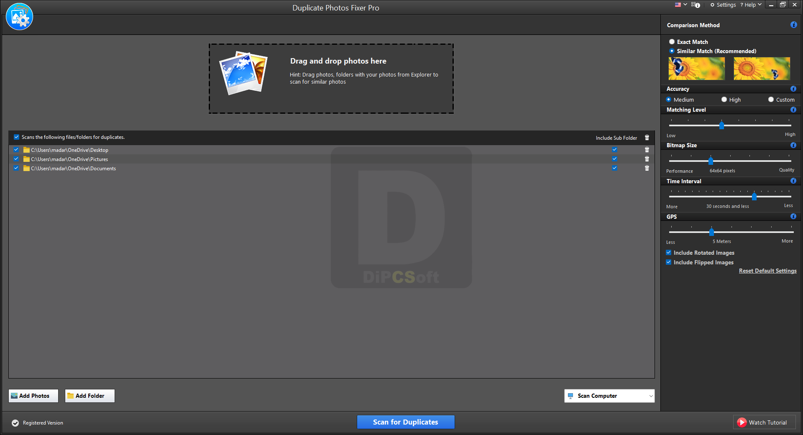803x435 pixels.
Task: Toggle the 'Scans the following files/folders' checkbox
Action: point(16,137)
